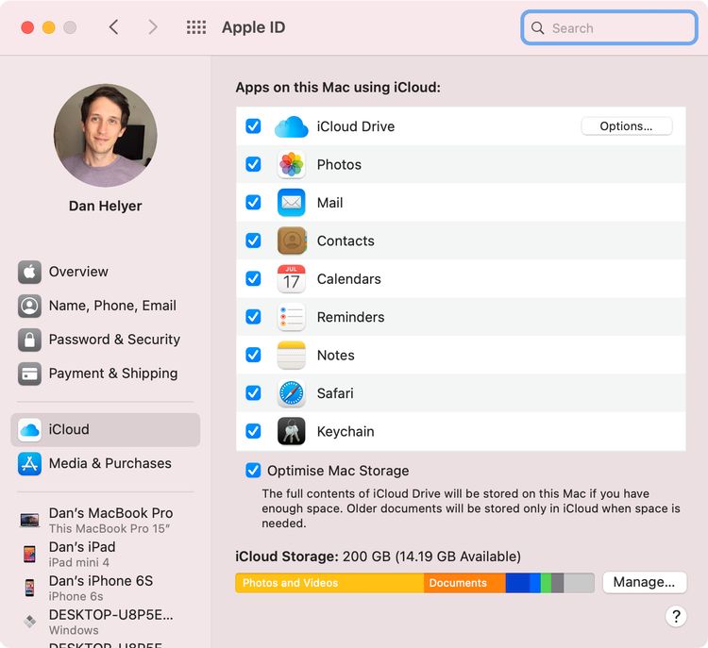Open Password & Security section

click(105, 340)
